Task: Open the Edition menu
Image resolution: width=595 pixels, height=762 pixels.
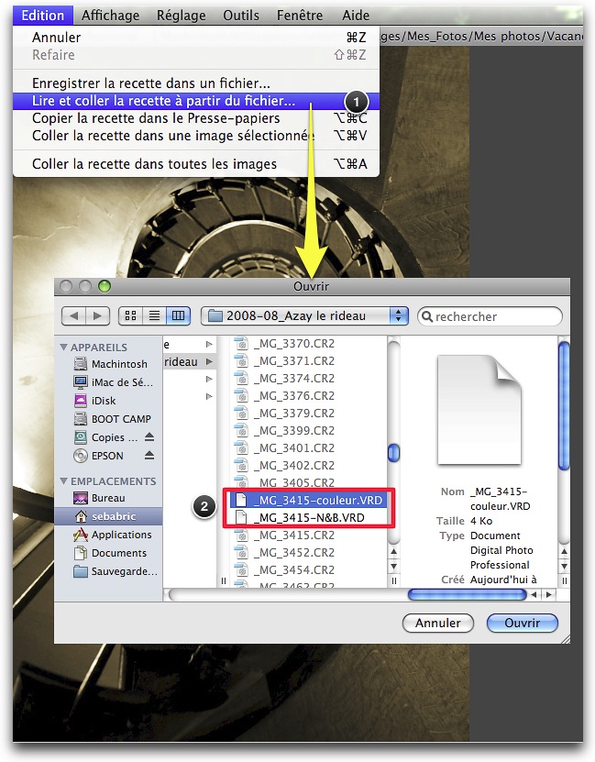Action: [43, 15]
